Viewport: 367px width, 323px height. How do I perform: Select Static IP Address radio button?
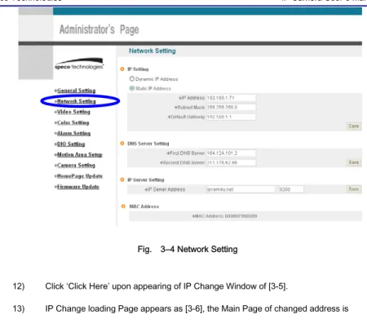(132, 88)
